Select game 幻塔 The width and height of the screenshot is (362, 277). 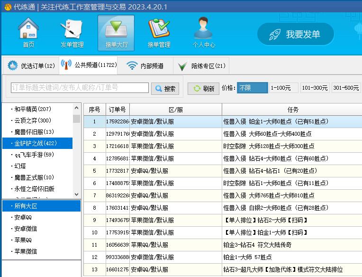click(37, 166)
